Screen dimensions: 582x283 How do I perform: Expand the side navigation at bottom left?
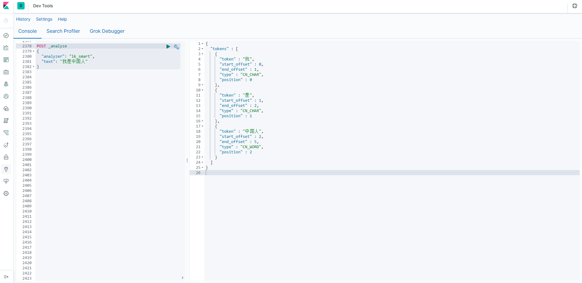[6, 277]
